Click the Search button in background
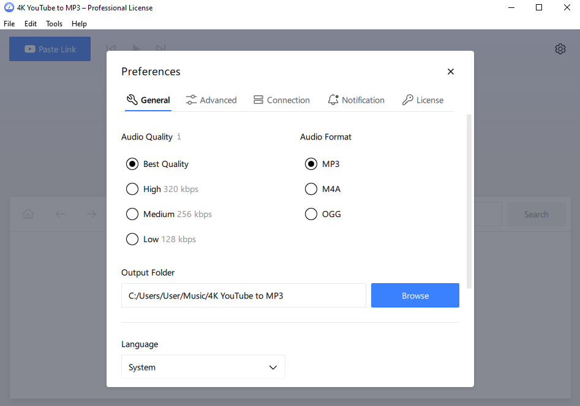 [x=537, y=214]
